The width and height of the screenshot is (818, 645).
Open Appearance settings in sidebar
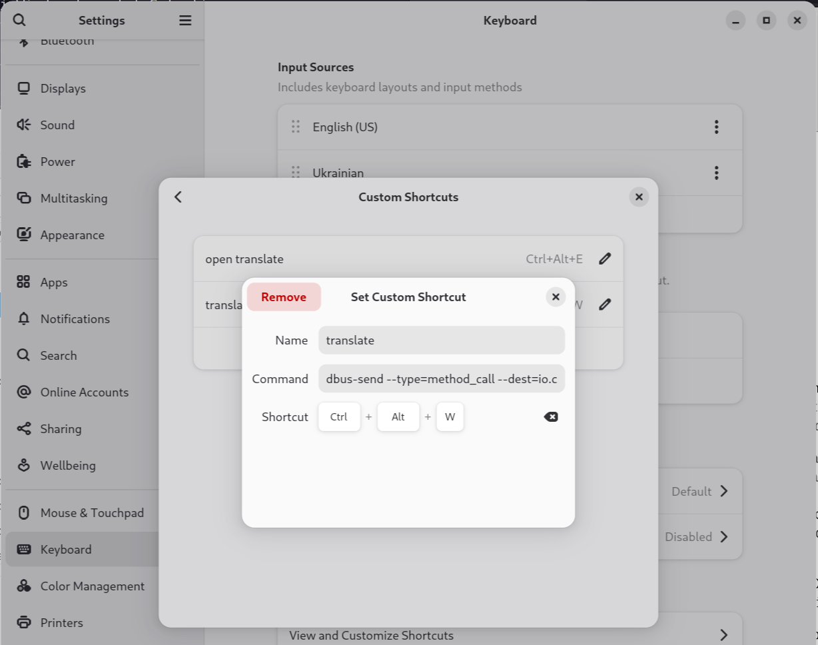coord(72,235)
